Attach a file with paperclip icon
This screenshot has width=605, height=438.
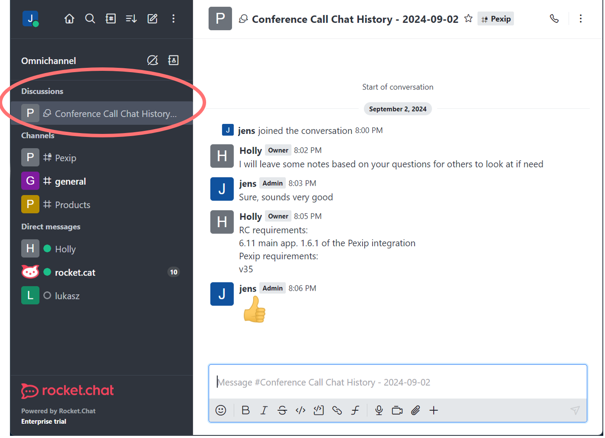415,410
